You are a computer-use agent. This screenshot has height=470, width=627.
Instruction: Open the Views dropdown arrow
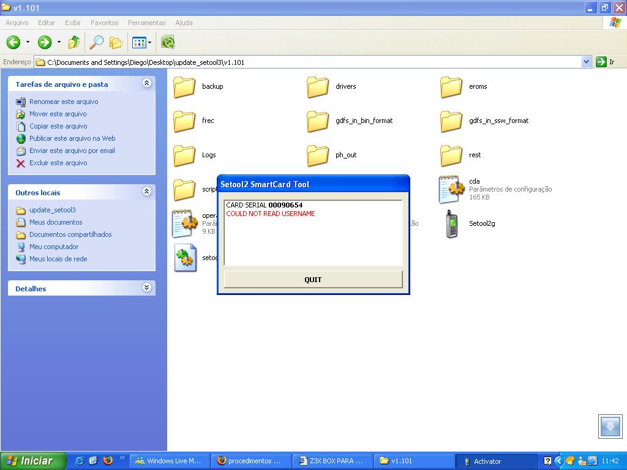[149, 42]
